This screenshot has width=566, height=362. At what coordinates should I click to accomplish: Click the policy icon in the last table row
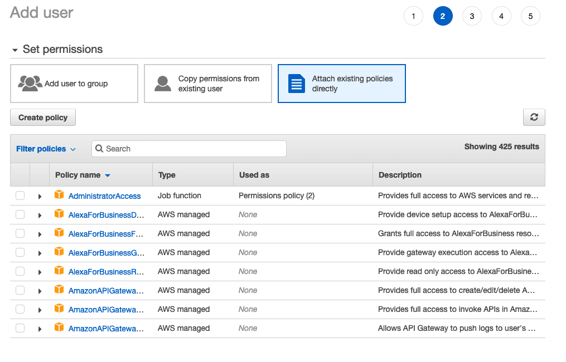click(x=59, y=328)
